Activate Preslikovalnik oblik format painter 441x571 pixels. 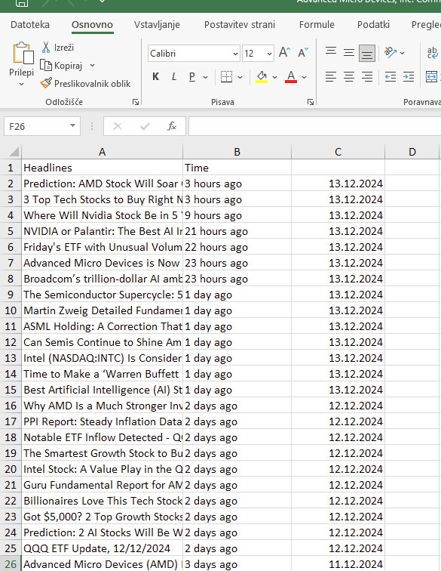[x=85, y=84]
